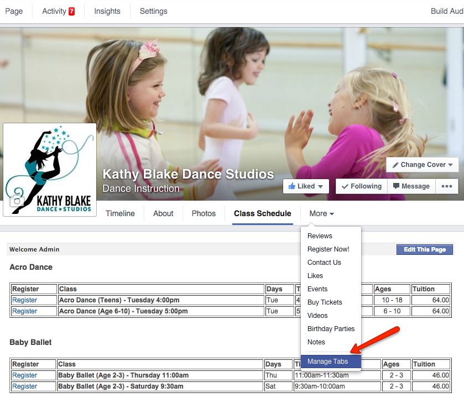
Task: Click the Following button
Action: pos(362,186)
